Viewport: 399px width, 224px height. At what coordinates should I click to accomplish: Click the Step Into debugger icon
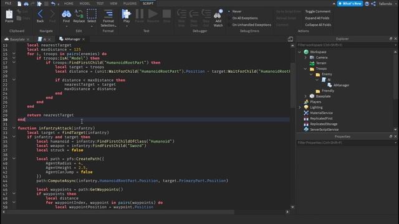(x=181, y=14)
